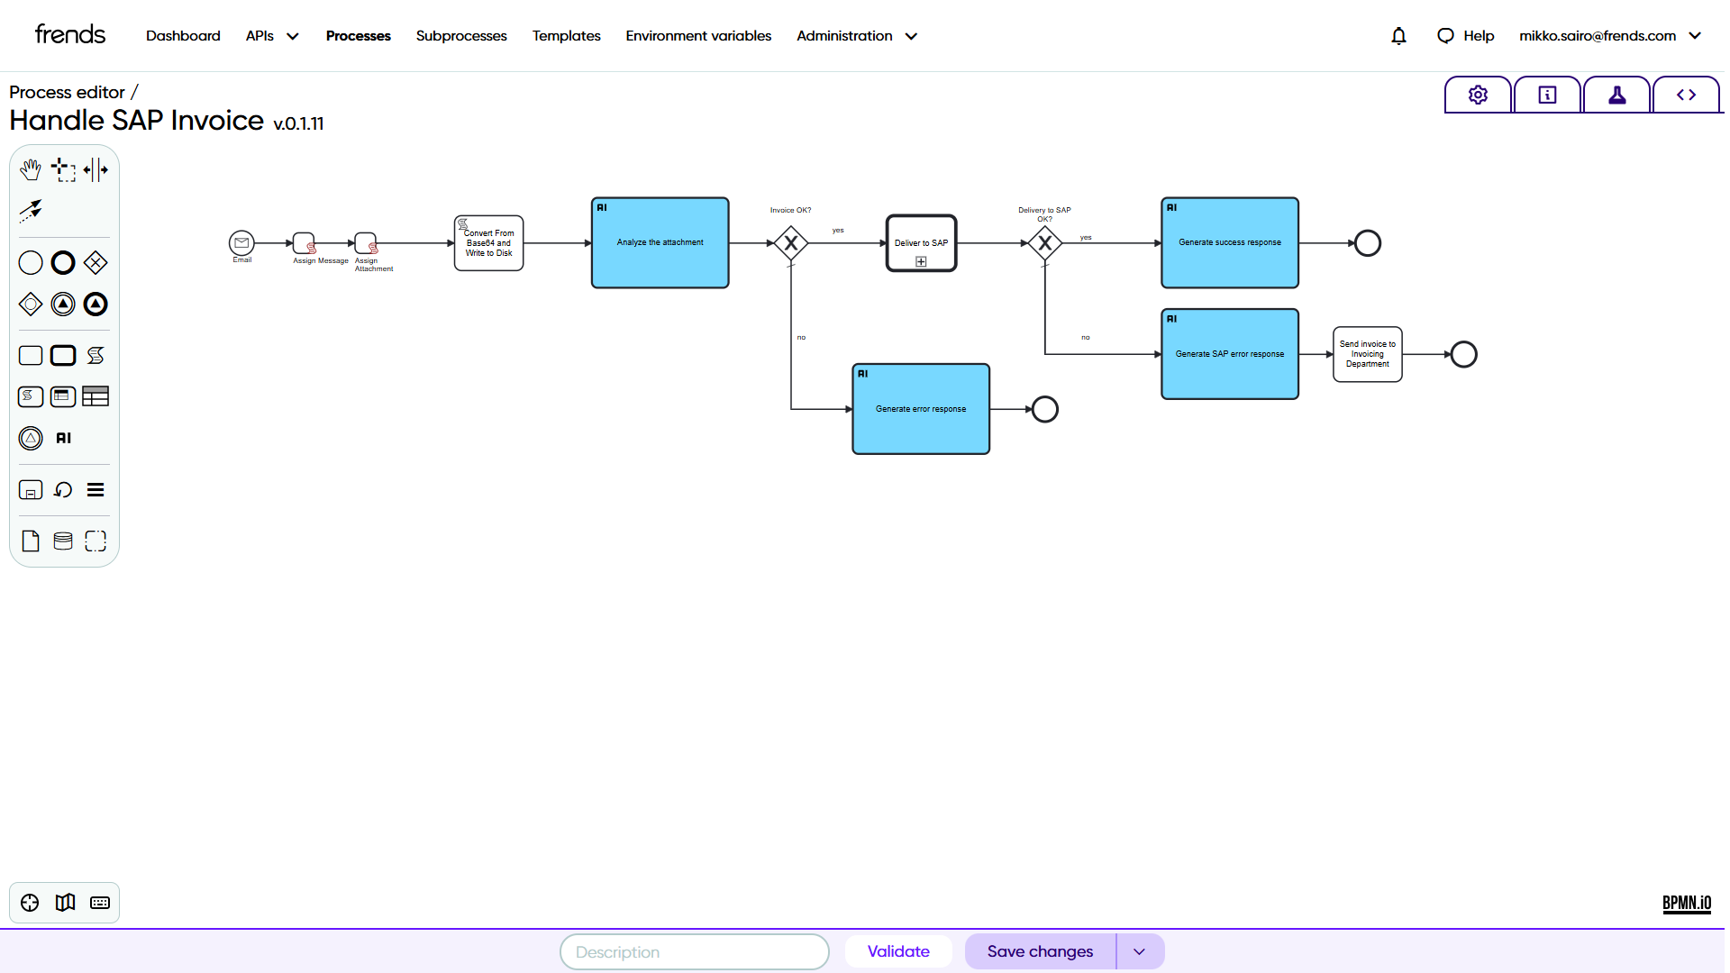
Task: Click the Validate button
Action: (x=898, y=951)
